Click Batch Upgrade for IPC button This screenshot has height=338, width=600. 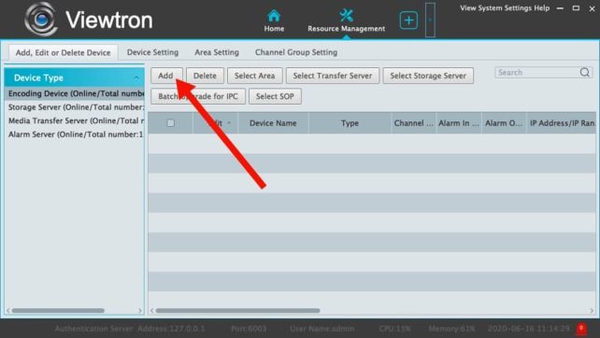(198, 96)
